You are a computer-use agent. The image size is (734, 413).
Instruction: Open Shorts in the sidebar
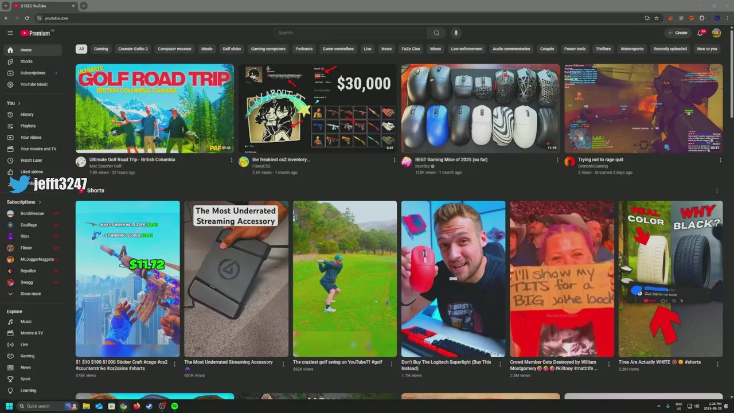pos(33,61)
